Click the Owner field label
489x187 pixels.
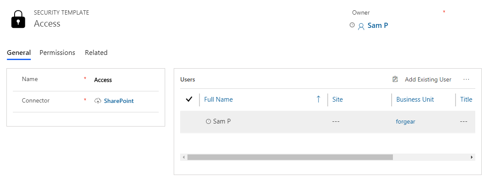361,13
